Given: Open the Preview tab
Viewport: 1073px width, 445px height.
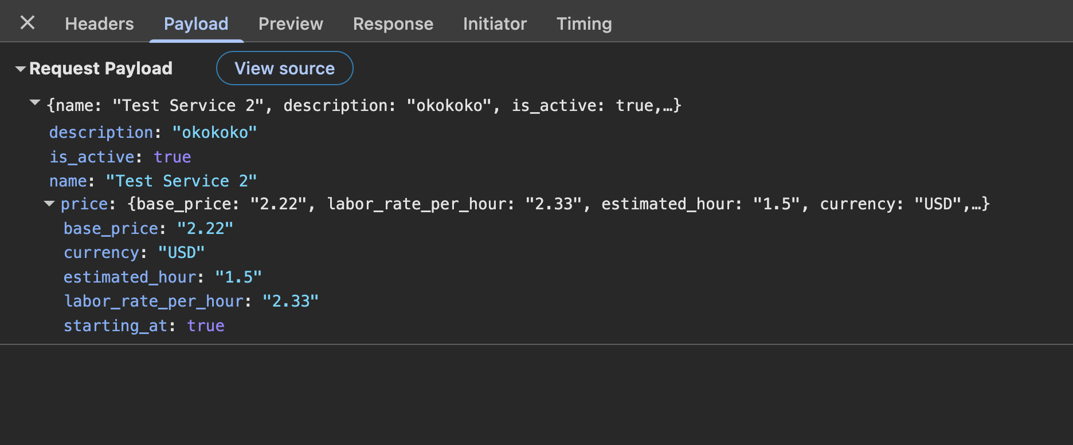Looking at the screenshot, I should [x=291, y=23].
